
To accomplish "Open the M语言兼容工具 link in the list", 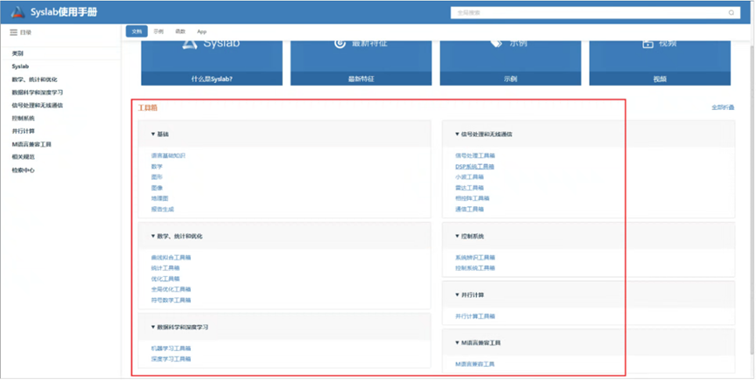I will click(x=475, y=364).
